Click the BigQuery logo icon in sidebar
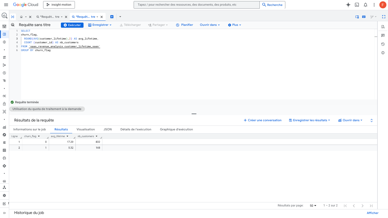The width and height of the screenshot is (388, 218). pyautogui.click(x=4, y=16)
